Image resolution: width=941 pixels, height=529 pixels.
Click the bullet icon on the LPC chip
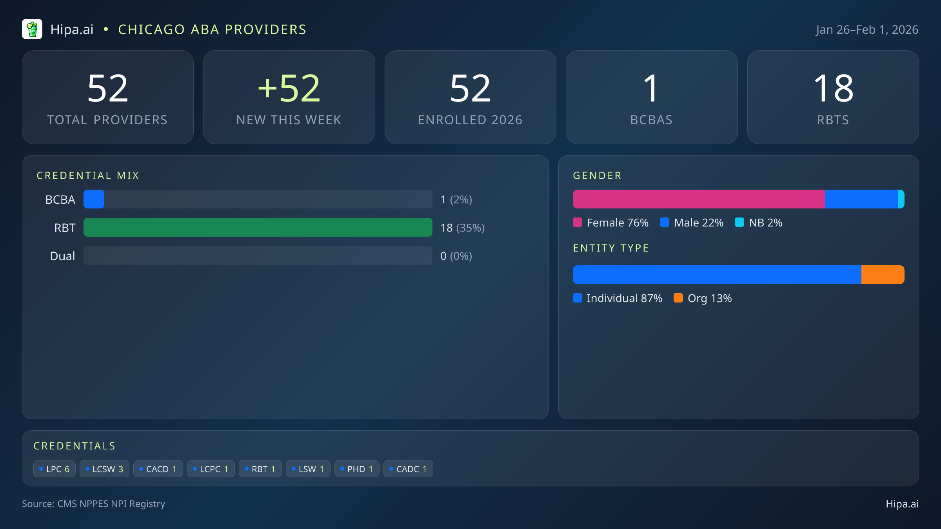42,469
